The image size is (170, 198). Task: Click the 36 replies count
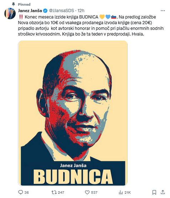27,192
